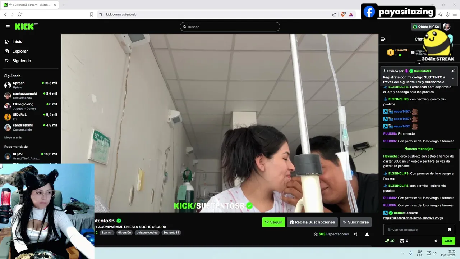Click browser back arrow

[x=5, y=14]
